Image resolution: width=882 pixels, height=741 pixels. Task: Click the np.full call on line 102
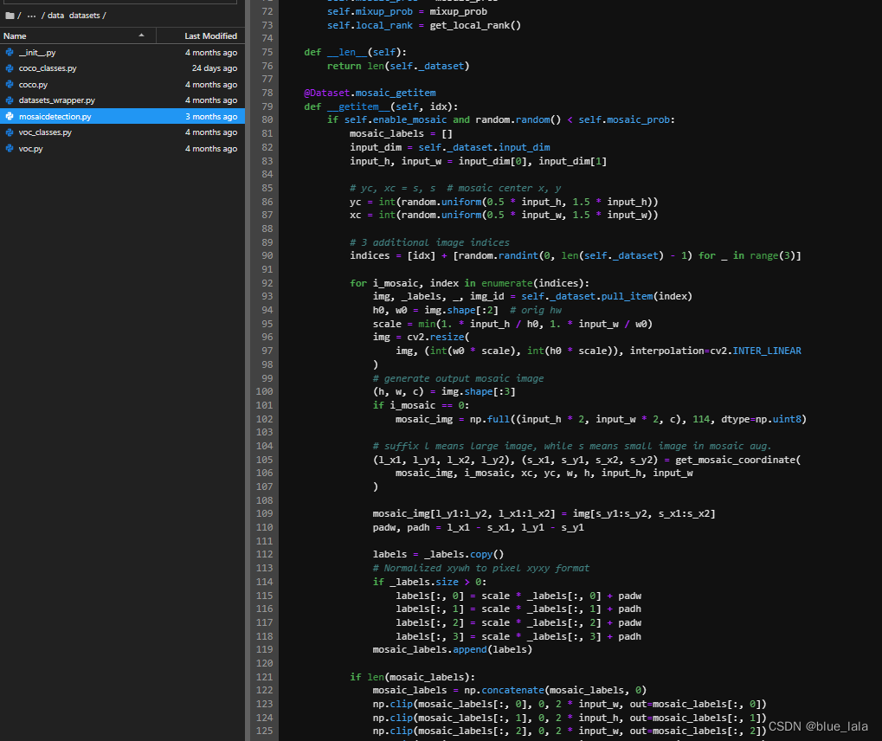(489, 419)
